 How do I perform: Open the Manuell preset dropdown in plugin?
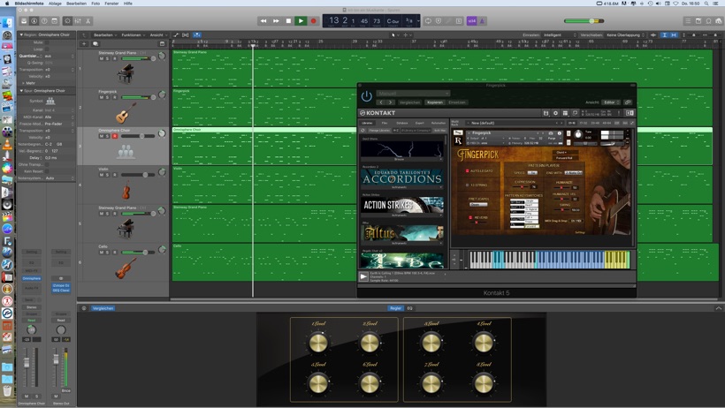pyautogui.click(x=413, y=94)
